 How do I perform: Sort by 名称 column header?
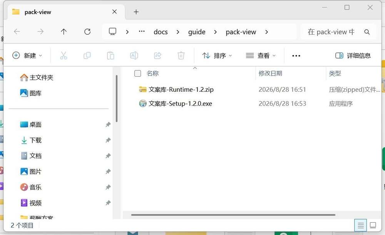pyautogui.click(x=152, y=73)
